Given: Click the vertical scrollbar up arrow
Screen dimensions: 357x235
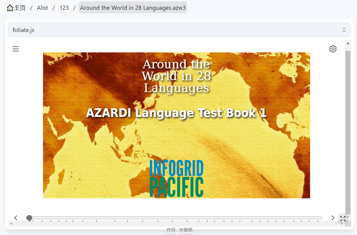Looking at the screenshot, I should click(x=348, y=44).
